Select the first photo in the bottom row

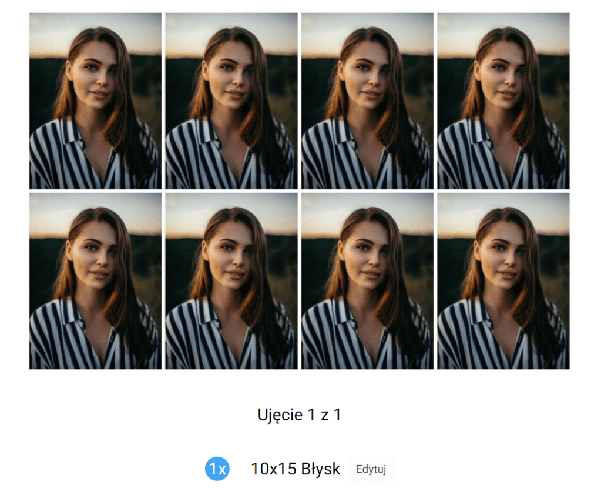pos(95,281)
